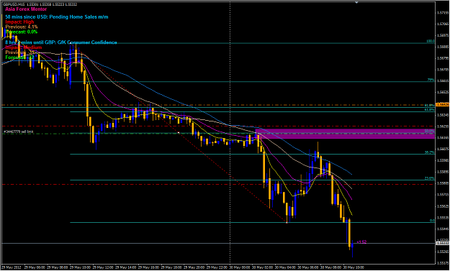Click the '30 May 10:00' time axis label
The width and height of the screenshot is (450, 271).
click(x=354, y=267)
